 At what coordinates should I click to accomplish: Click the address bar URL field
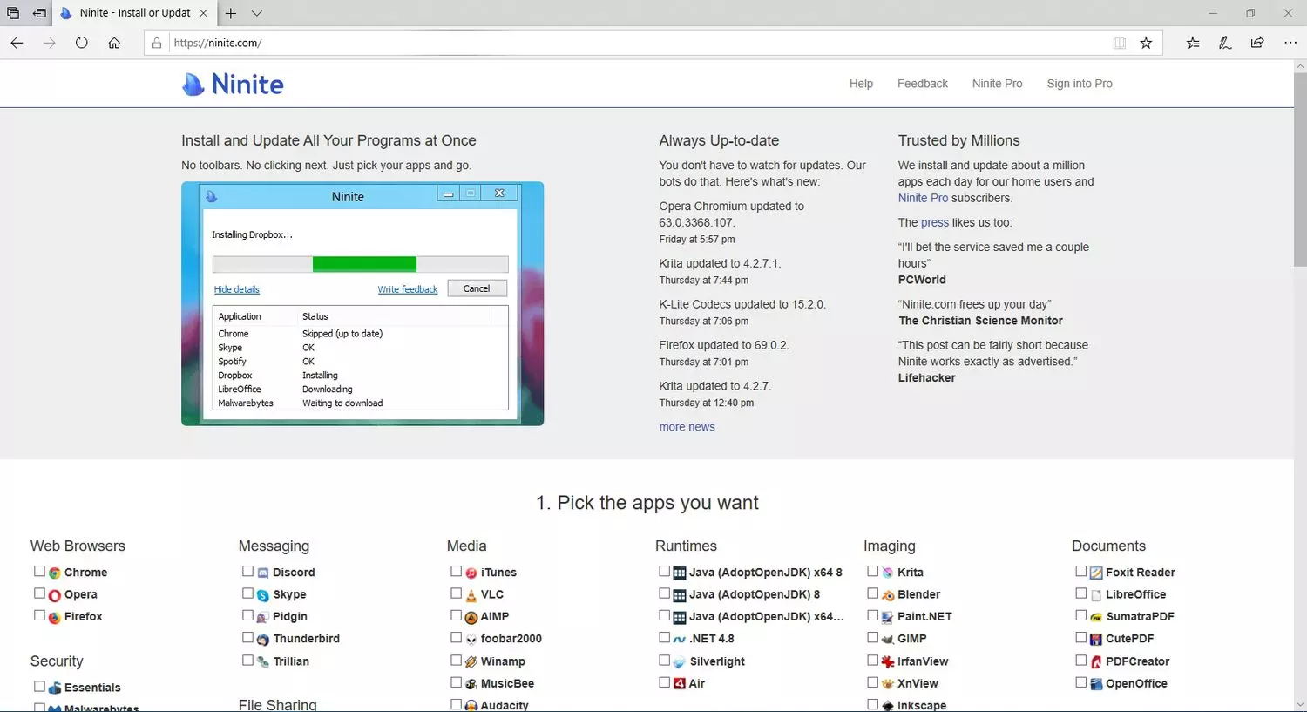pos(636,43)
